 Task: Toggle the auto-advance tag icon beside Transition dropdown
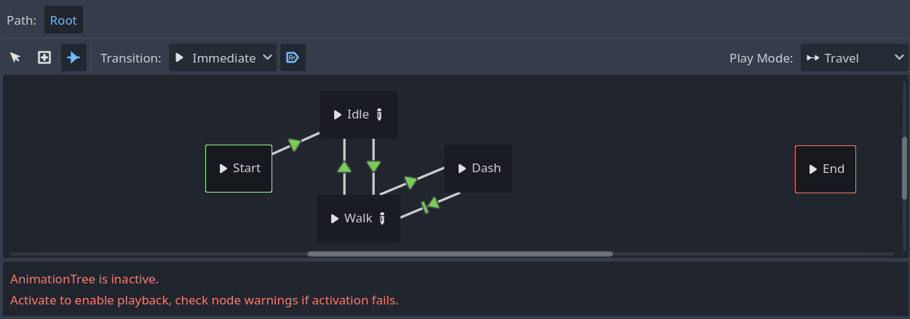click(293, 57)
